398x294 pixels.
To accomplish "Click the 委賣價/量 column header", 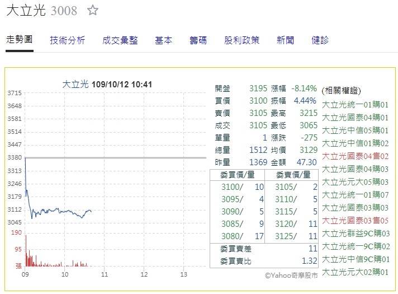I will pyautogui.click(x=293, y=175).
